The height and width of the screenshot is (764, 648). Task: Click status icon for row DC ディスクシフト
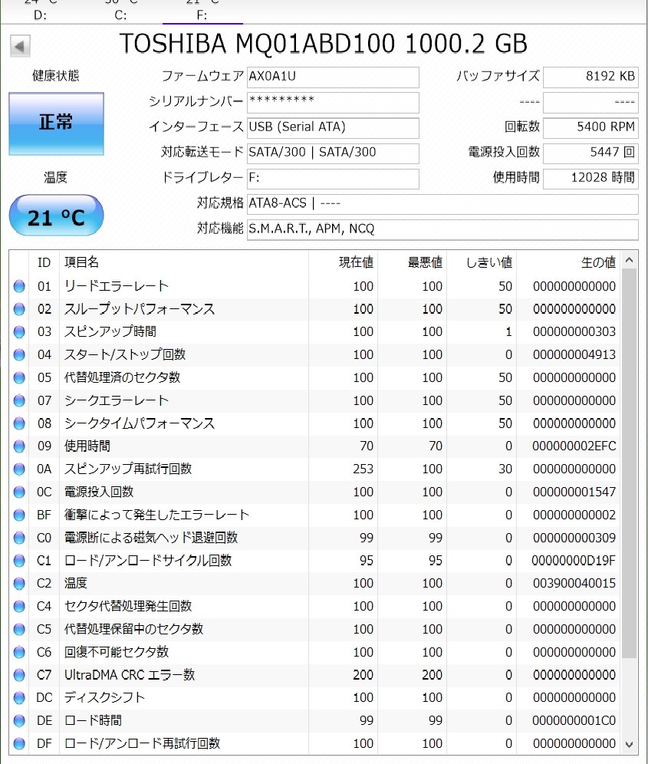click(x=19, y=698)
